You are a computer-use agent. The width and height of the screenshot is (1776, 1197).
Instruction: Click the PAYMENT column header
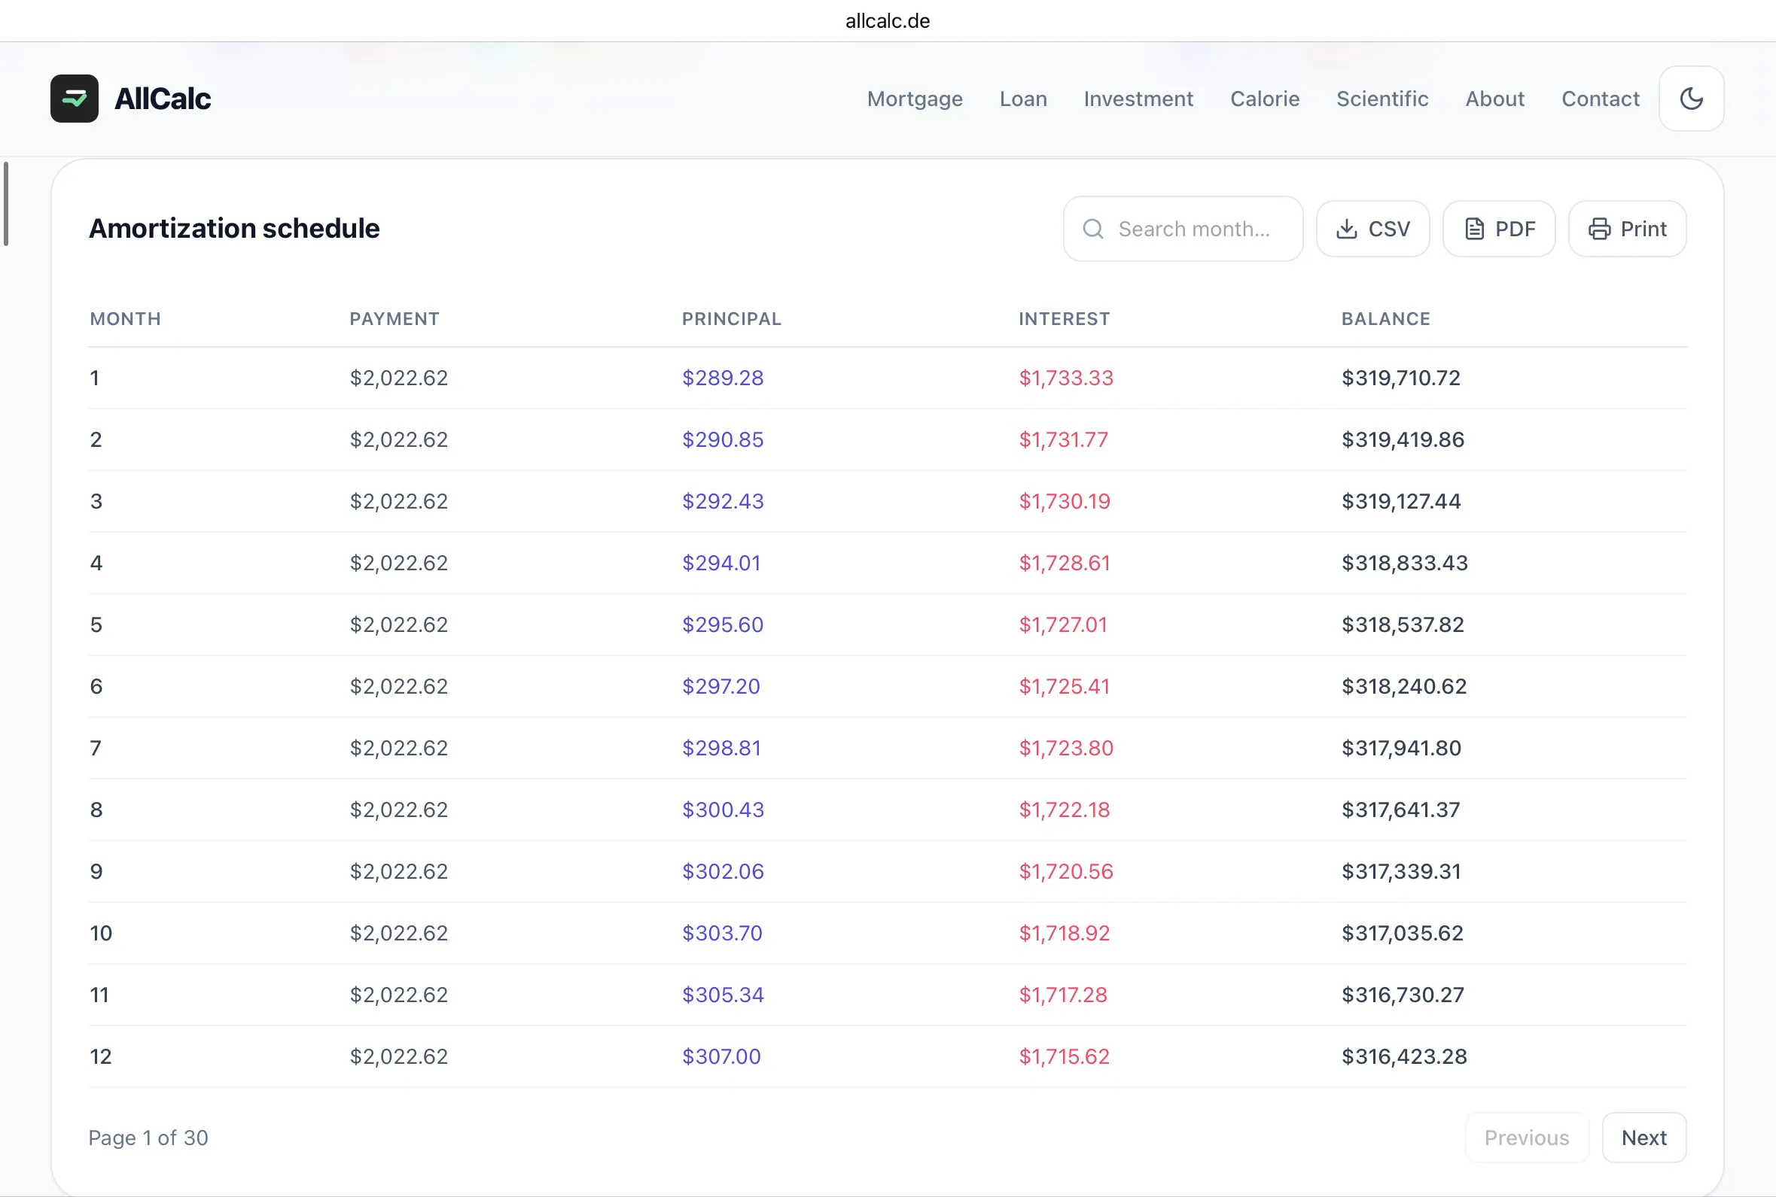coord(394,319)
